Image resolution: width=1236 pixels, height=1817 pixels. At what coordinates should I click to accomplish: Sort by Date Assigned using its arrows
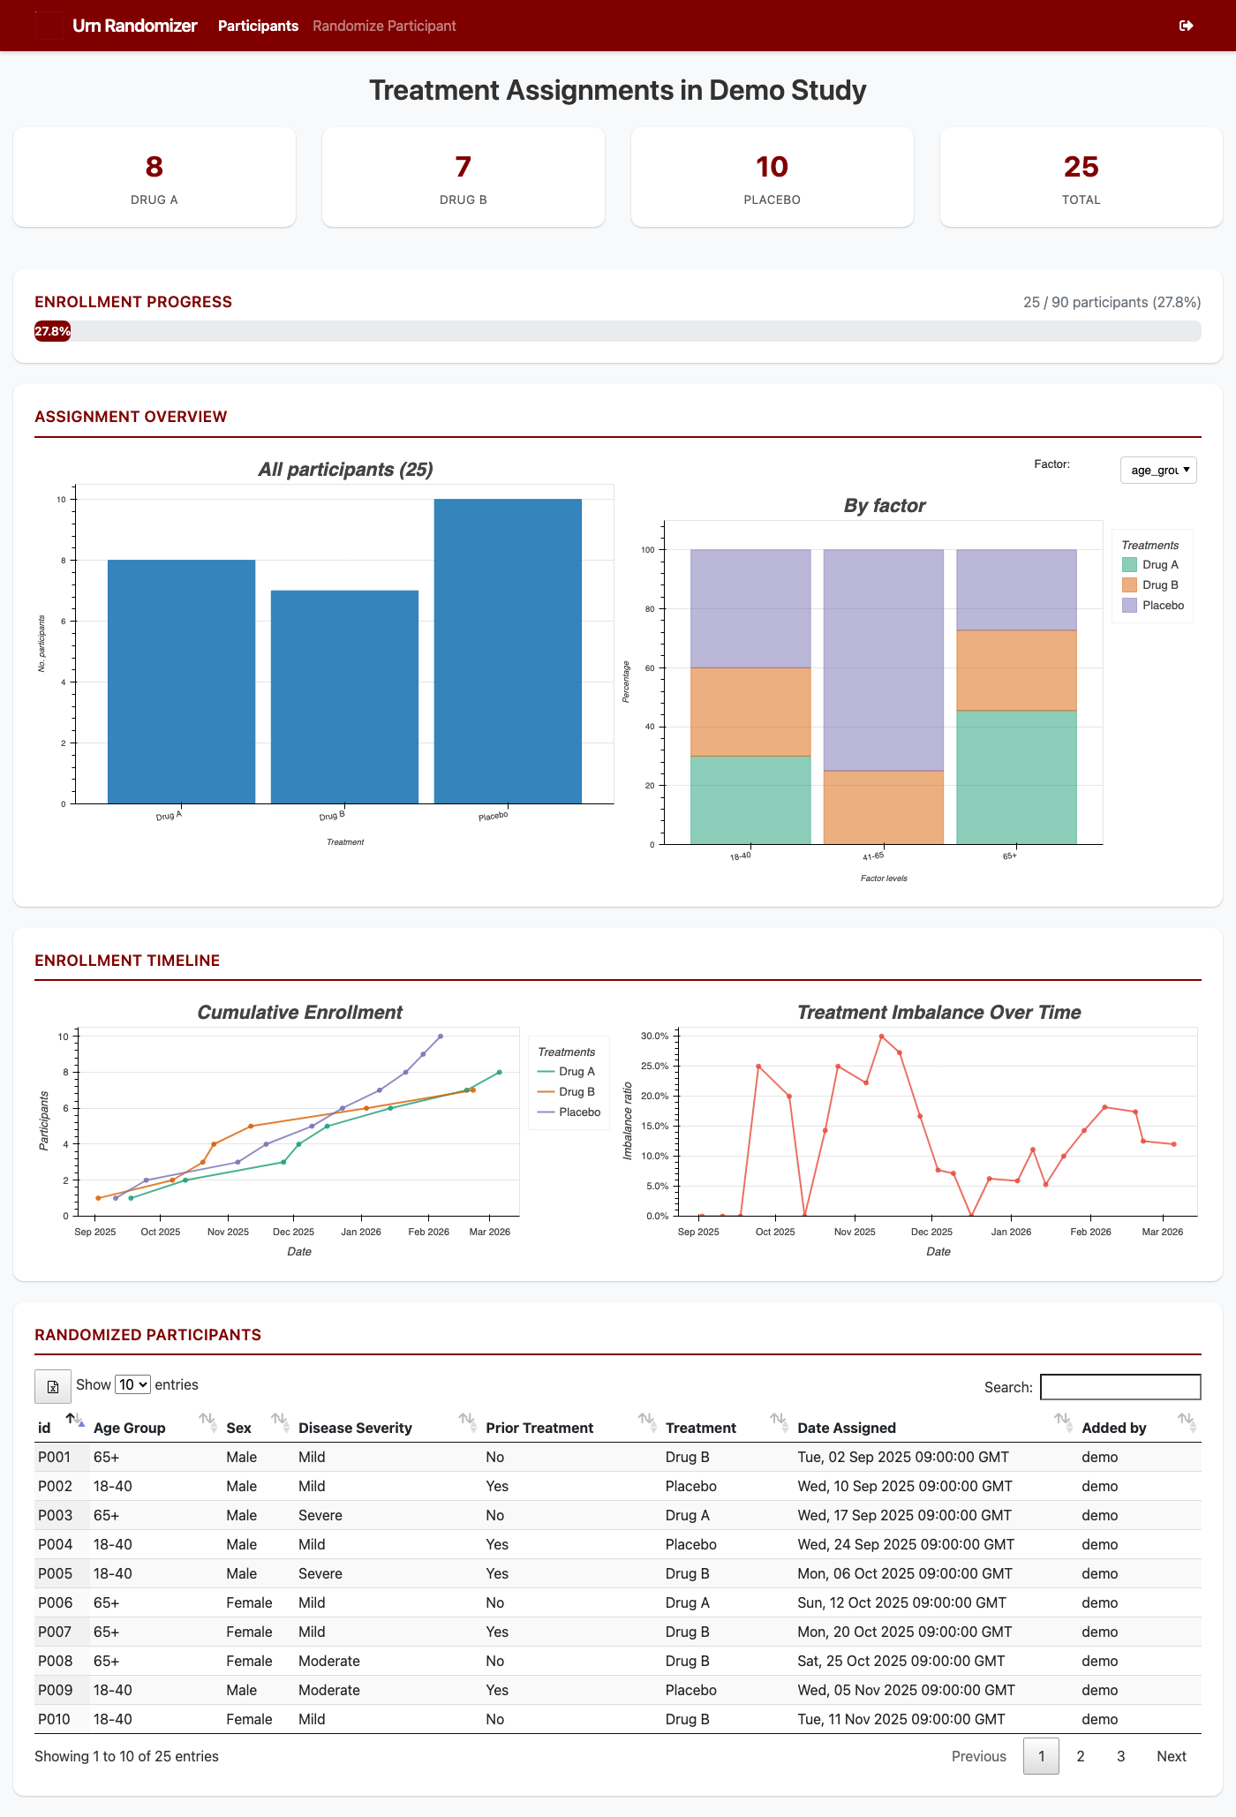tap(1063, 1421)
